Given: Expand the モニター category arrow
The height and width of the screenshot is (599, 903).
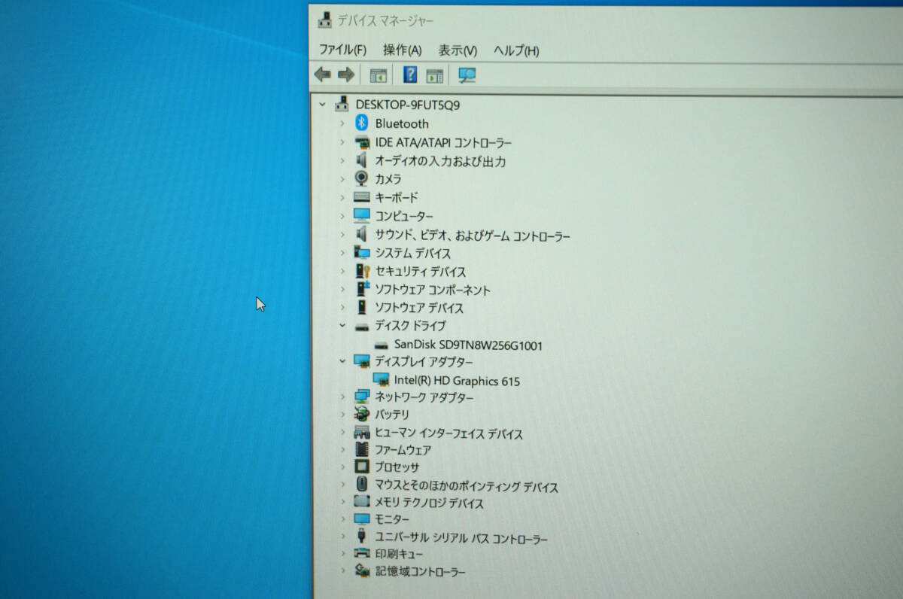Looking at the screenshot, I should point(342,519).
